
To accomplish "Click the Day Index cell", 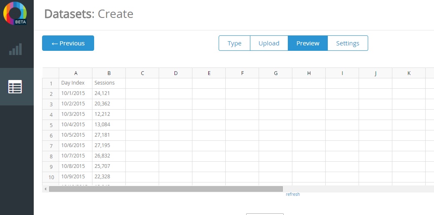I will click(75, 83).
